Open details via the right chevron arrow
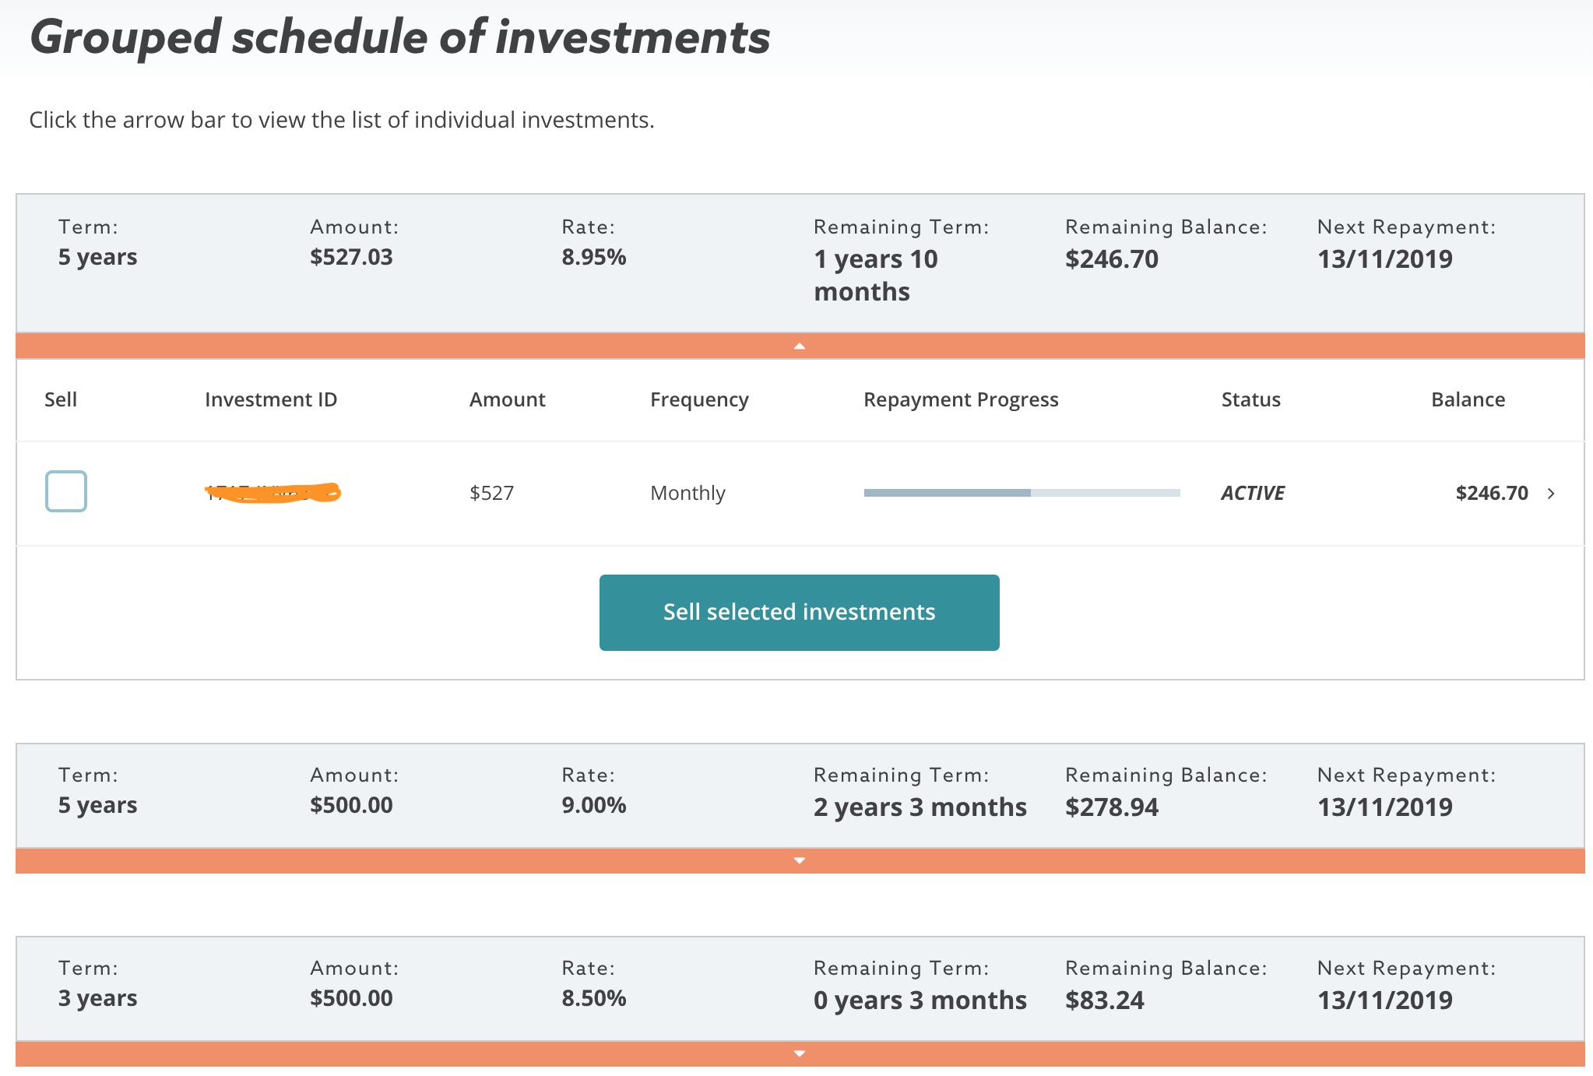 [1553, 493]
